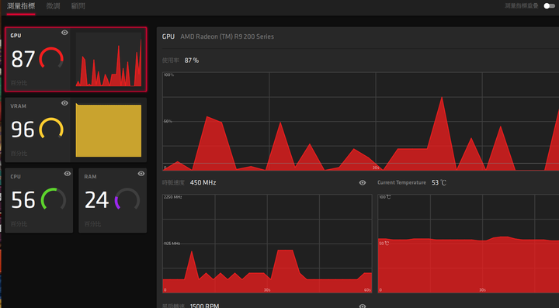Viewport: 559px width, 308px height.
Task: Click the GPU red usage gauge ring
Action: click(51, 58)
